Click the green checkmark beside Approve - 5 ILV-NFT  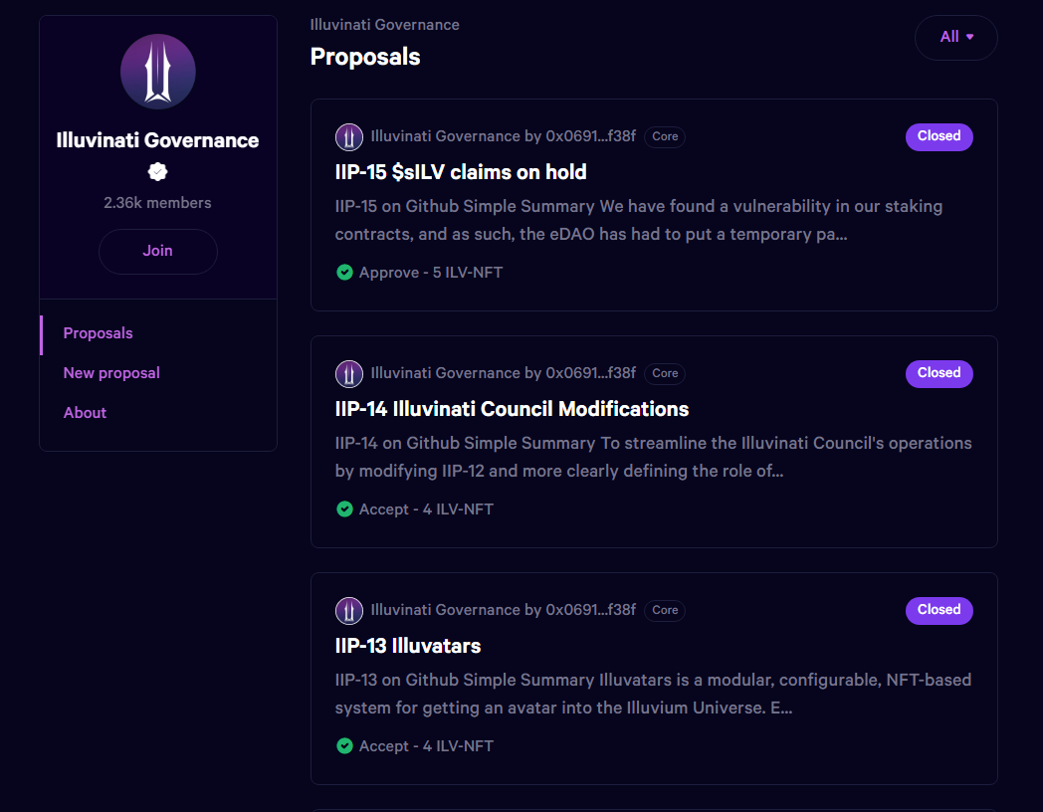[344, 272]
